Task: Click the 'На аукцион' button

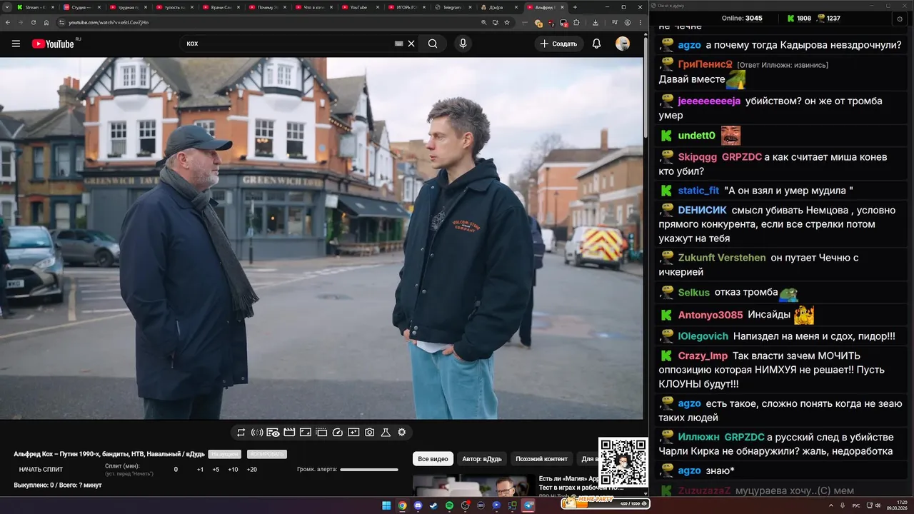Action: click(225, 454)
